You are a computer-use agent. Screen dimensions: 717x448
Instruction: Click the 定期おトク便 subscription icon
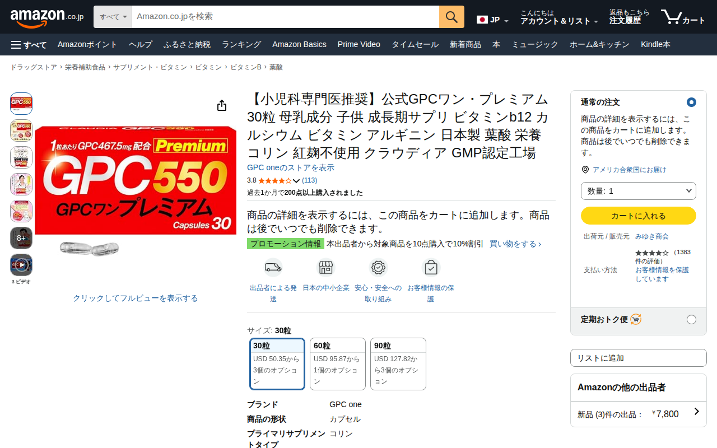[x=636, y=319]
